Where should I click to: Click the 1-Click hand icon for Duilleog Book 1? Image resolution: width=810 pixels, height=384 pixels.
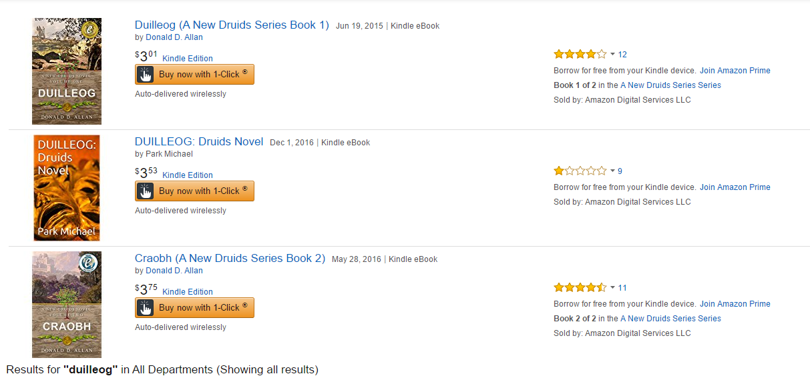coord(145,75)
